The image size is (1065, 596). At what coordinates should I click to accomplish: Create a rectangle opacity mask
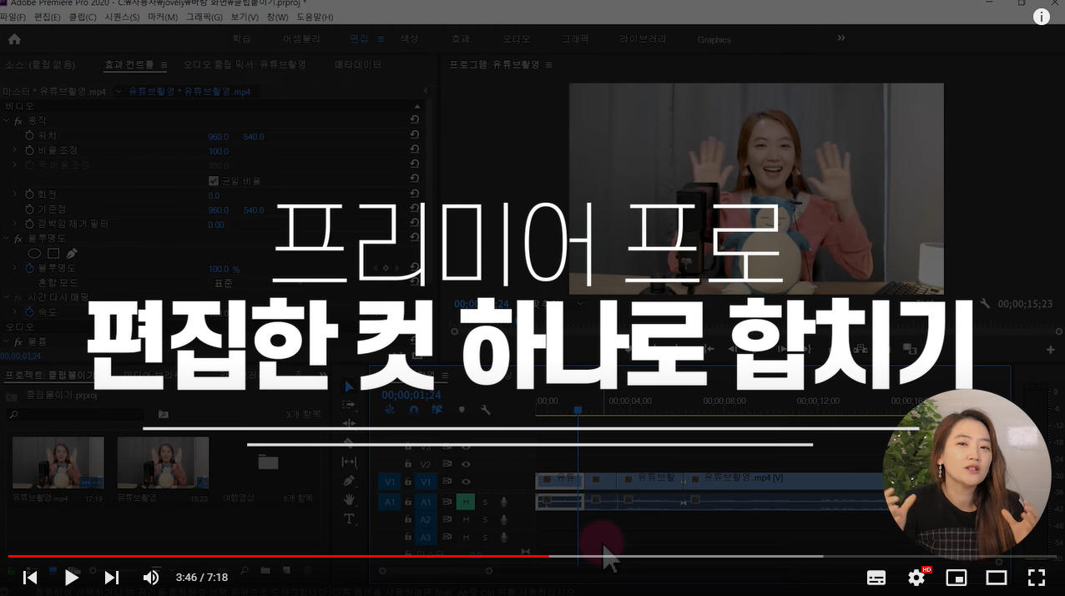pyautogui.click(x=53, y=253)
